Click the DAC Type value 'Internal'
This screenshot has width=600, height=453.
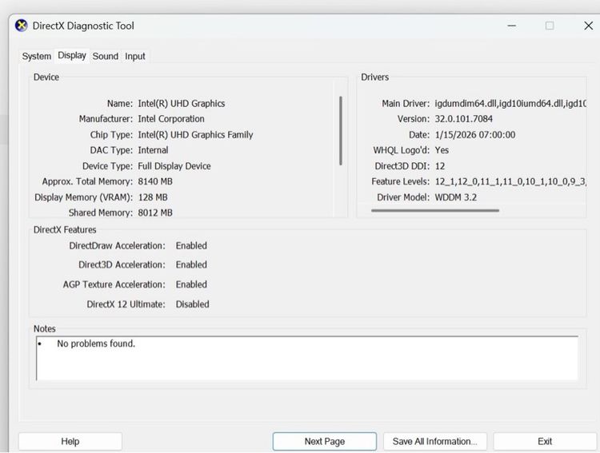point(153,150)
